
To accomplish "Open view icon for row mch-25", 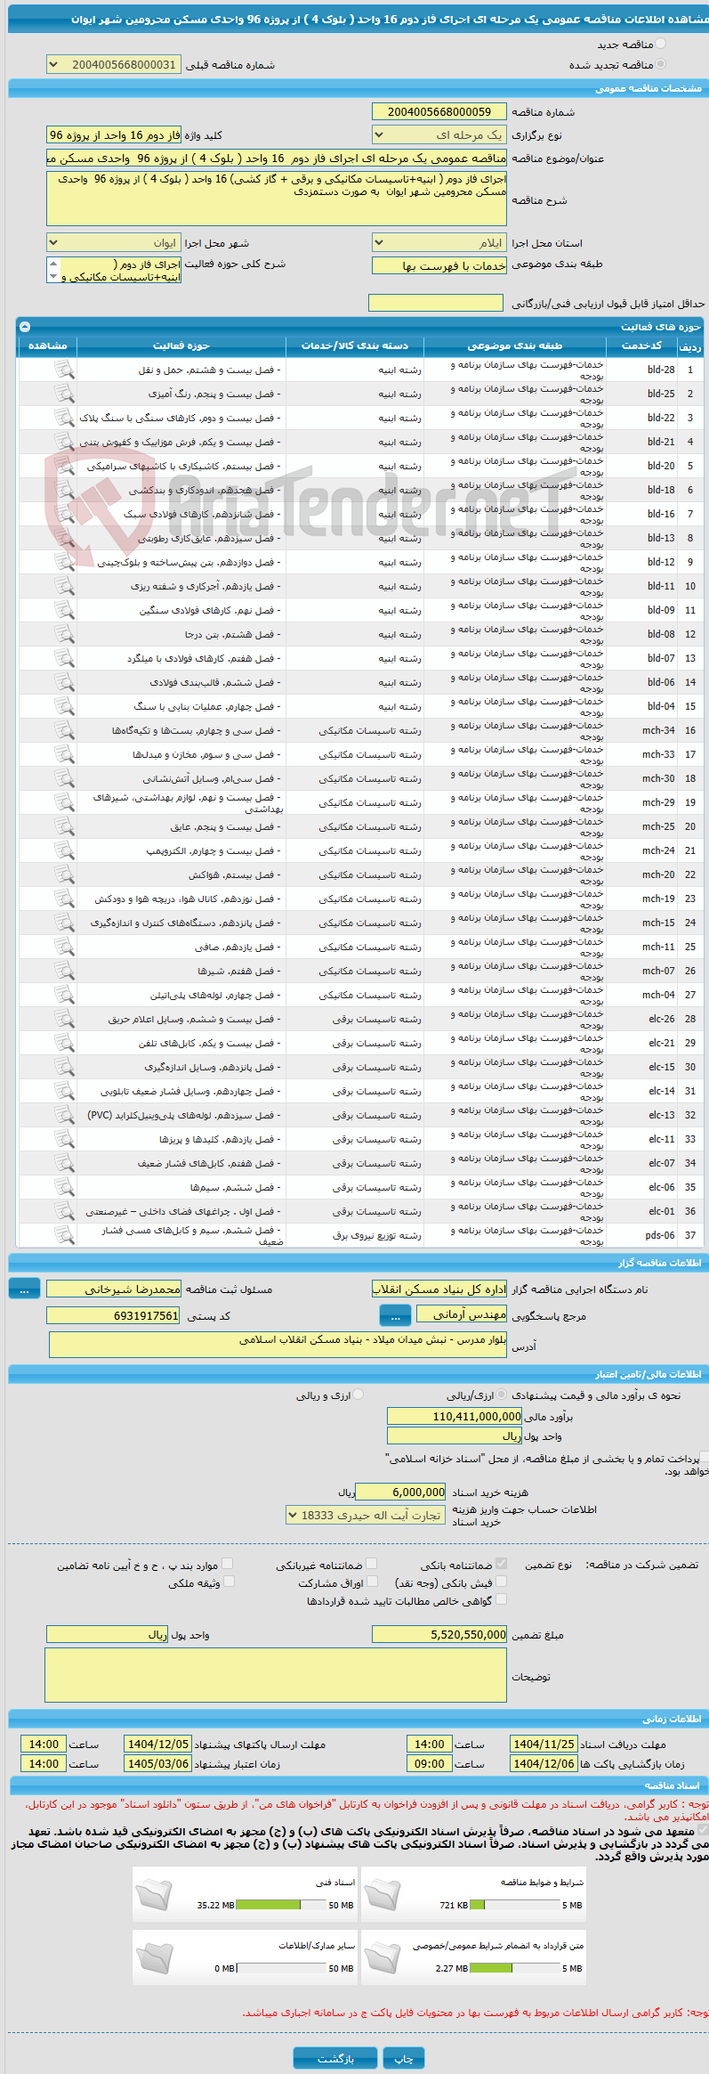I will pyautogui.click(x=64, y=826).
